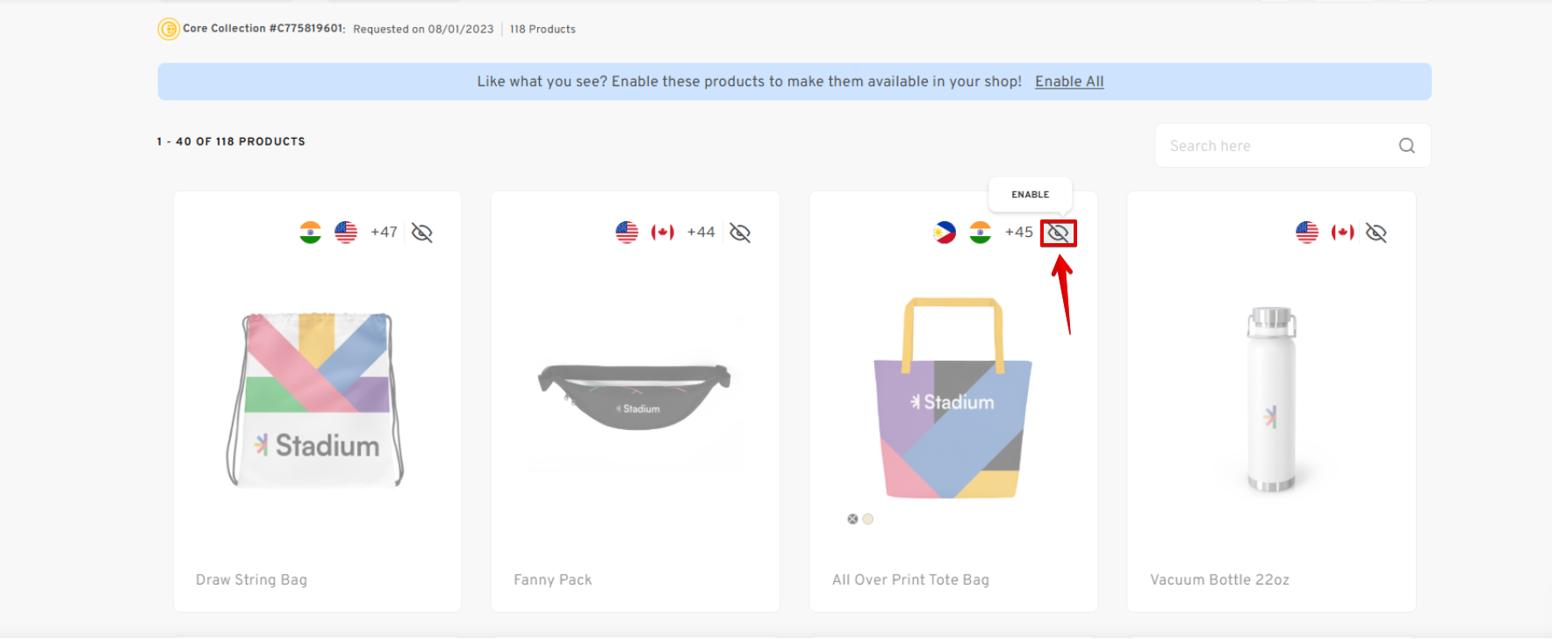The height and width of the screenshot is (639, 1552).
Task: Click India flag on Draw String Bag
Action: coord(311,233)
